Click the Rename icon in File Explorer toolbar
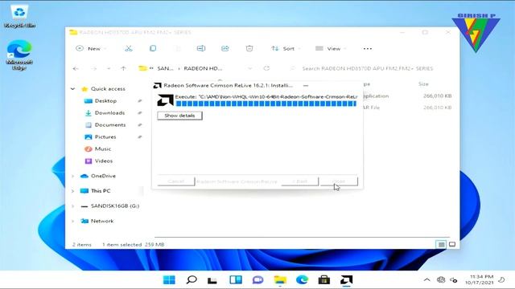Screen dimensions: 515x289 (x=201, y=48)
